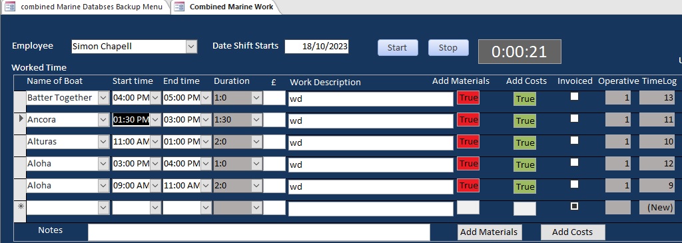Expand the Duration dropdown showing 1:30
The height and width of the screenshot is (243, 682).
tap(256, 120)
